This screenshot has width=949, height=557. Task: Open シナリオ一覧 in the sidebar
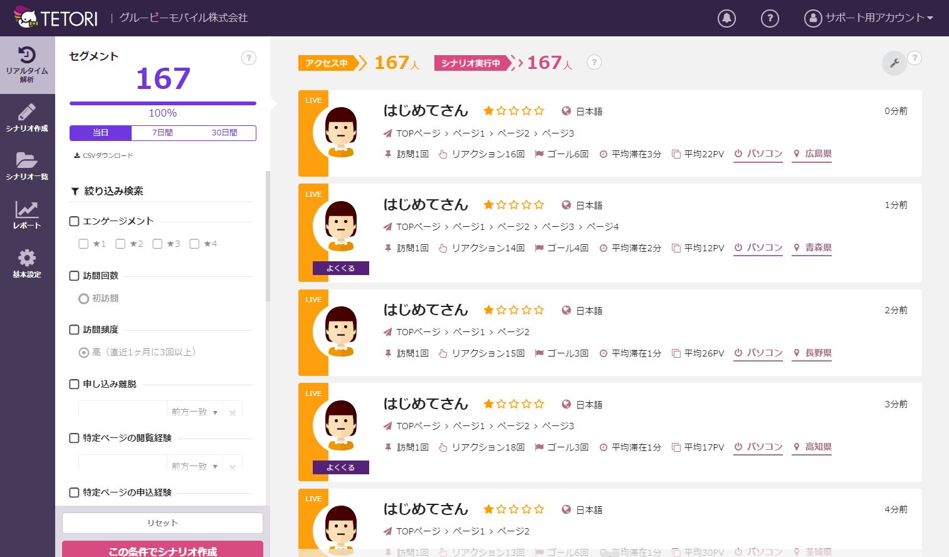pos(27,166)
